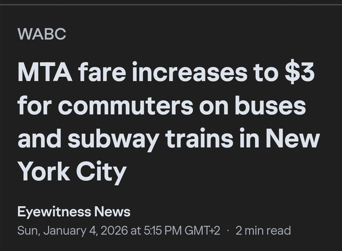Viewport: 342px width, 251px height.
Task: Click the dot separator before 2 min read
Action: 228,230
